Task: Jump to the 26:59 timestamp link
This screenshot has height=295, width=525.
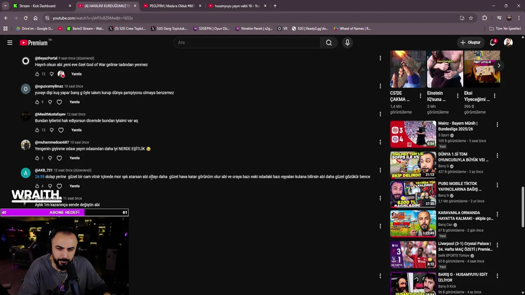Action: pyautogui.click(x=39, y=177)
